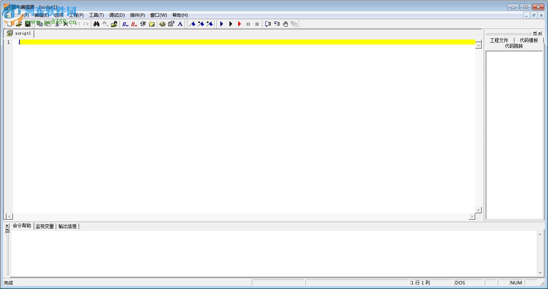Click the greyed-out double hands icon

pos(294,24)
